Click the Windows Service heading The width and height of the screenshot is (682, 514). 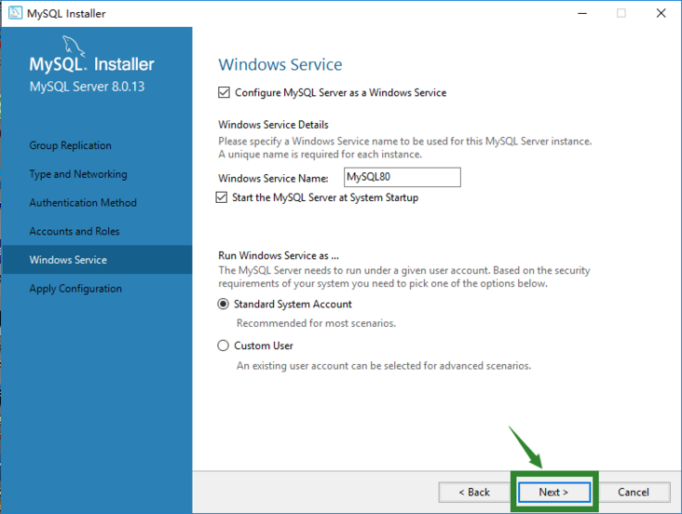pyautogui.click(x=280, y=64)
